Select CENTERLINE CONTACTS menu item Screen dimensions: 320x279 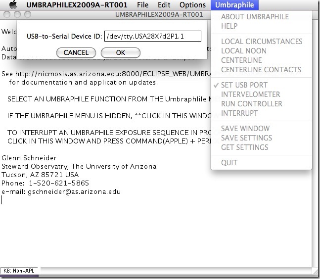[261, 70]
